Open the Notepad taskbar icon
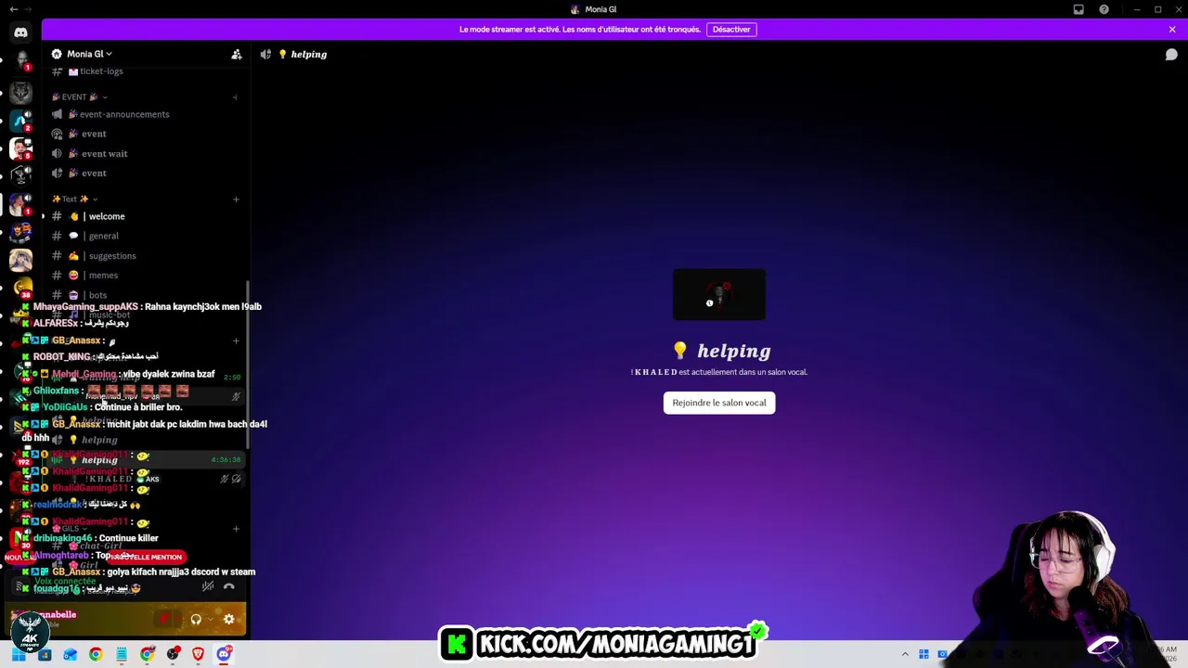This screenshot has height=668, width=1188. click(122, 655)
